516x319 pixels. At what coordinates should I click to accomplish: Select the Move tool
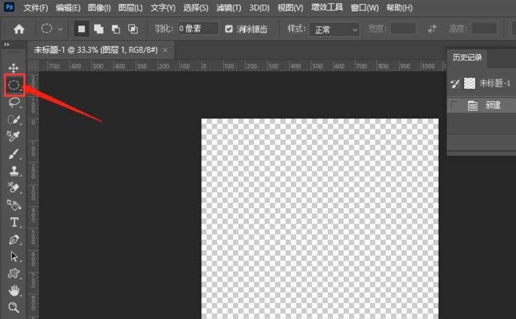tap(13, 68)
